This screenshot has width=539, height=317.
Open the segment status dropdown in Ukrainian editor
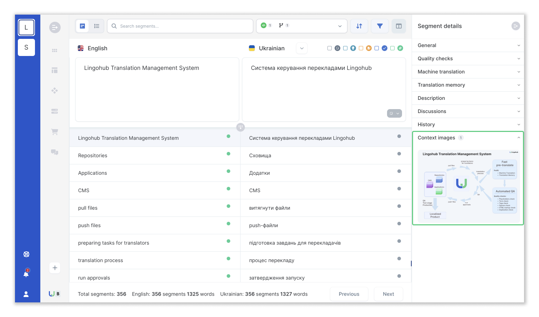[x=395, y=113]
